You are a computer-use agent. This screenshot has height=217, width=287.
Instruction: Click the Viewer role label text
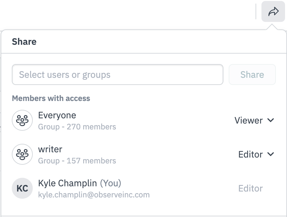[248, 120]
